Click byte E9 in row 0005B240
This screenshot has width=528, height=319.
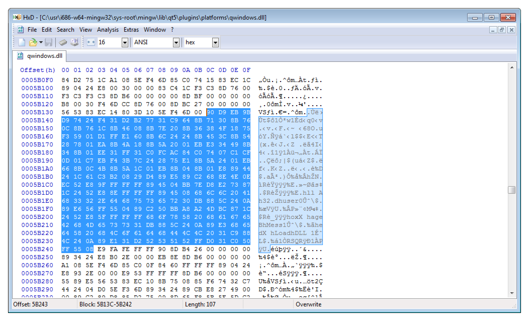point(102,249)
